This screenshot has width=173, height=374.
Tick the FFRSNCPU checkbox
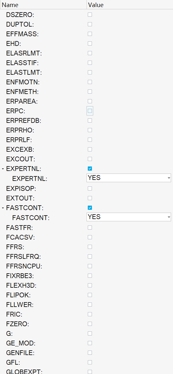click(90, 266)
